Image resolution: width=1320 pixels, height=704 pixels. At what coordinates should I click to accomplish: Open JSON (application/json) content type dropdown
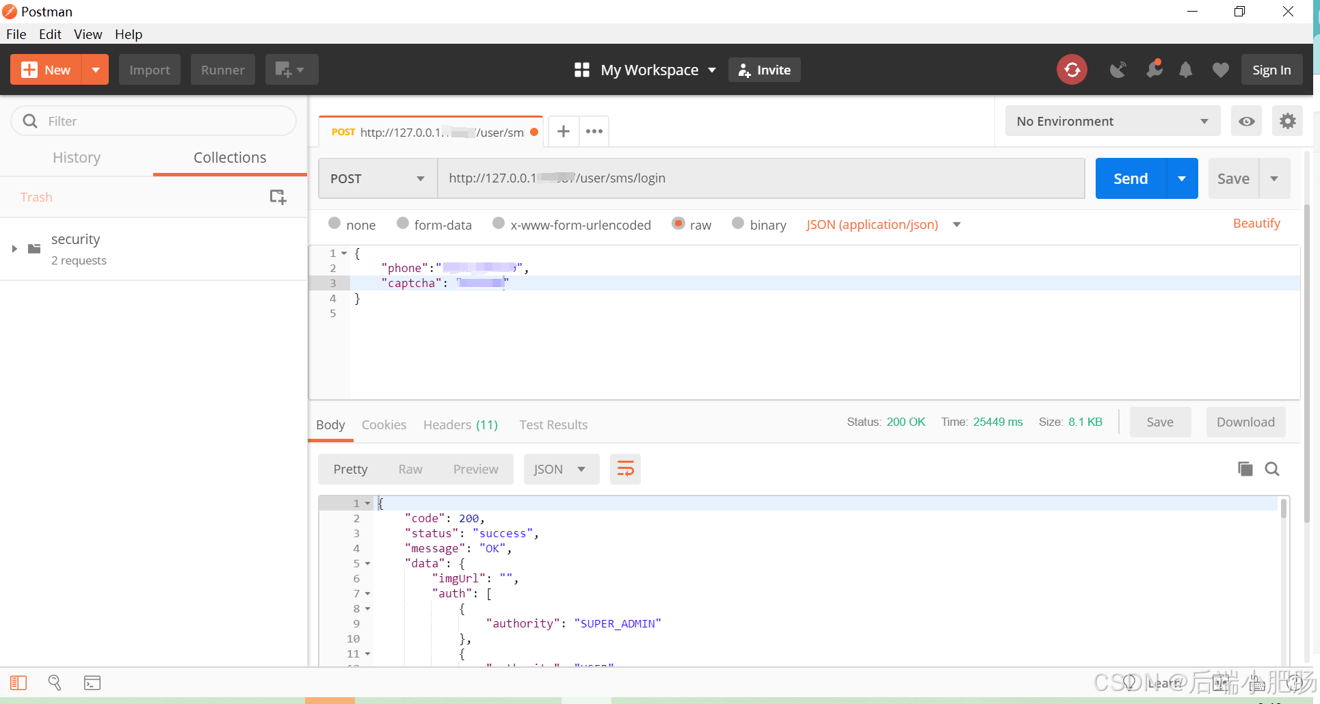pos(883,224)
